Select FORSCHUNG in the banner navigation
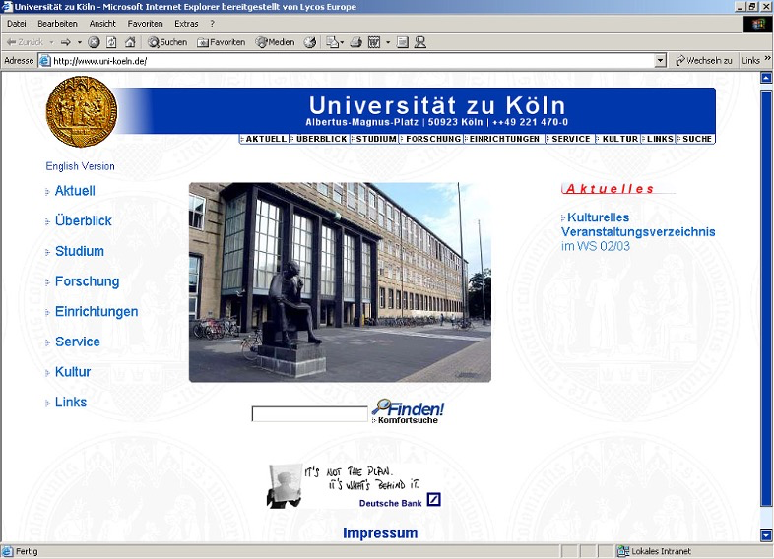This screenshot has width=774, height=559. (431, 139)
